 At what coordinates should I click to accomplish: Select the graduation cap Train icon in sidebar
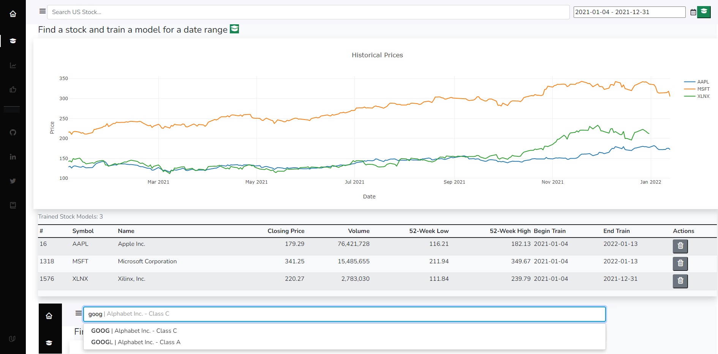[x=13, y=41]
